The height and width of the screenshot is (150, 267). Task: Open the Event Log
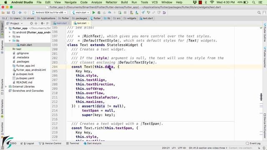point(253,143)
